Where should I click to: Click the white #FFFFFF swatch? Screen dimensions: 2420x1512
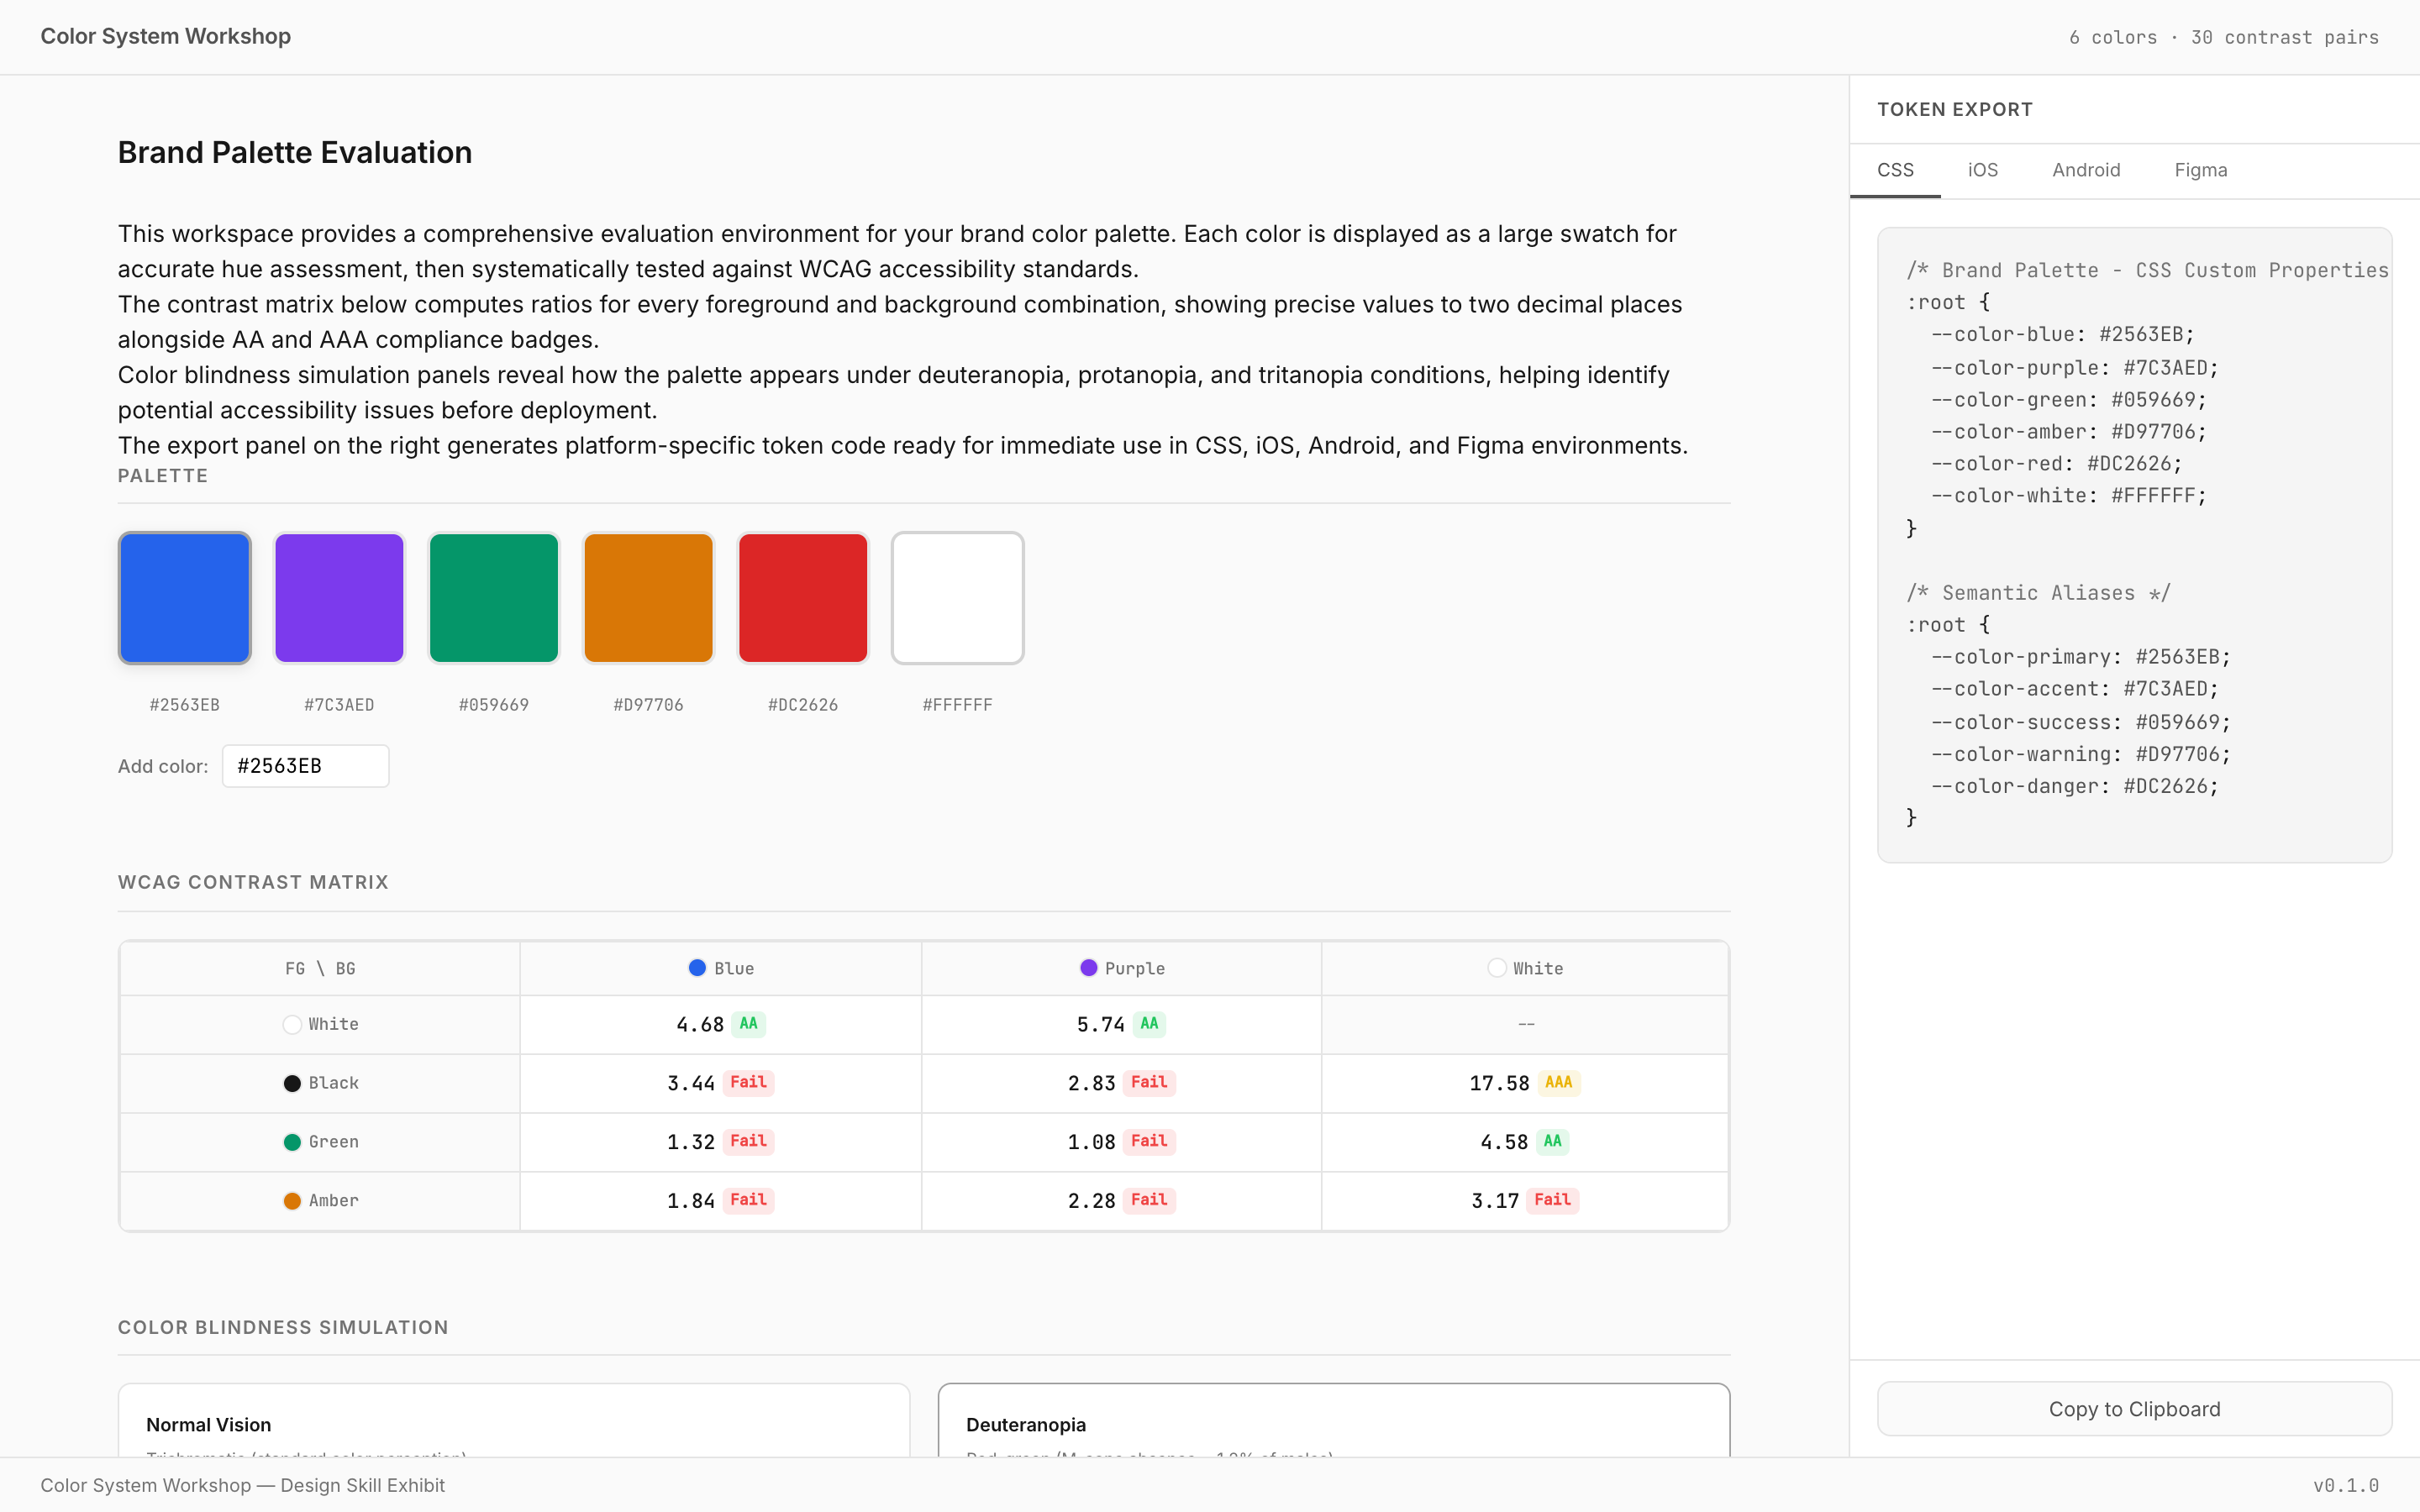pyautogui.click(x=957, y=597)
